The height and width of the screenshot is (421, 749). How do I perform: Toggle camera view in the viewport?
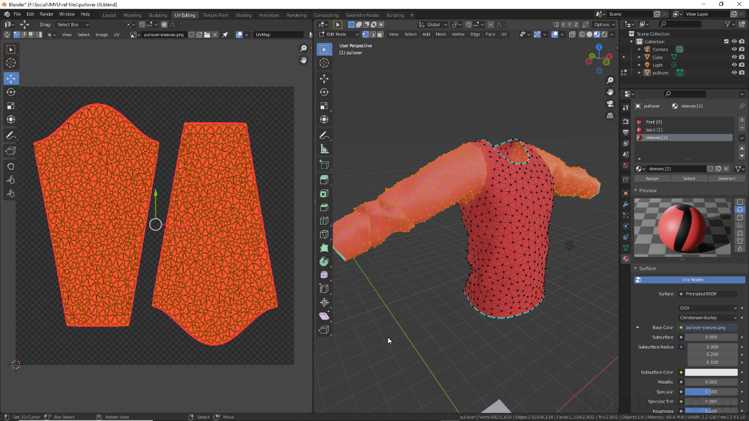pyautogui.click(x=610, y=104)
